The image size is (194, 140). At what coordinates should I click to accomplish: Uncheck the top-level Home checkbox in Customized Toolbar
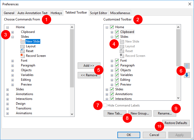[x=112, y=27]
